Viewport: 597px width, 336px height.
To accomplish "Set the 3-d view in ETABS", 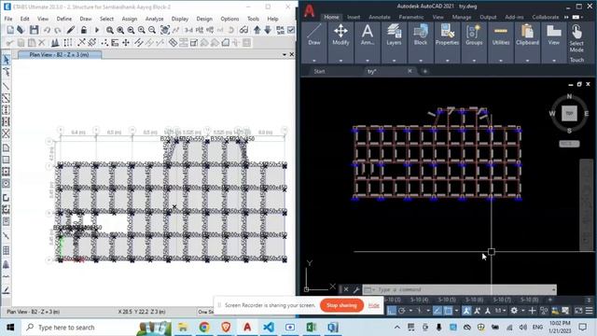I will point(188,30).
